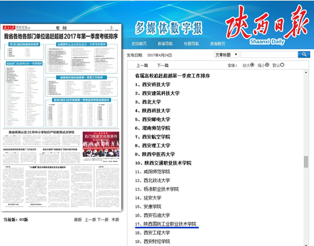The width and height of the screenshot is (314, 246).
Task: Go to previous page 上一版
Action: (91, 219)
